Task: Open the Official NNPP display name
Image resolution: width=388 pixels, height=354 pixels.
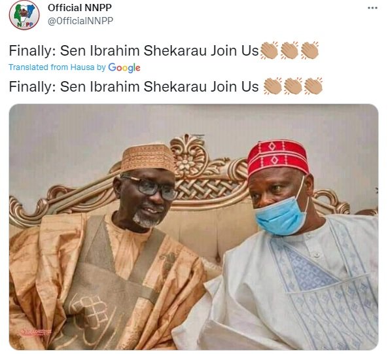Action: pyautogui.click(x=80, y=8)
